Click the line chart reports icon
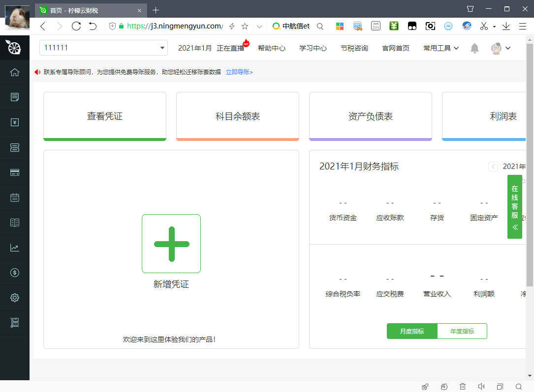 click(x=15, y=248)
